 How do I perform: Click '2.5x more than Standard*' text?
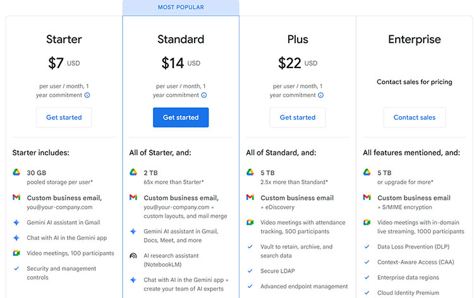pos(294,182)
